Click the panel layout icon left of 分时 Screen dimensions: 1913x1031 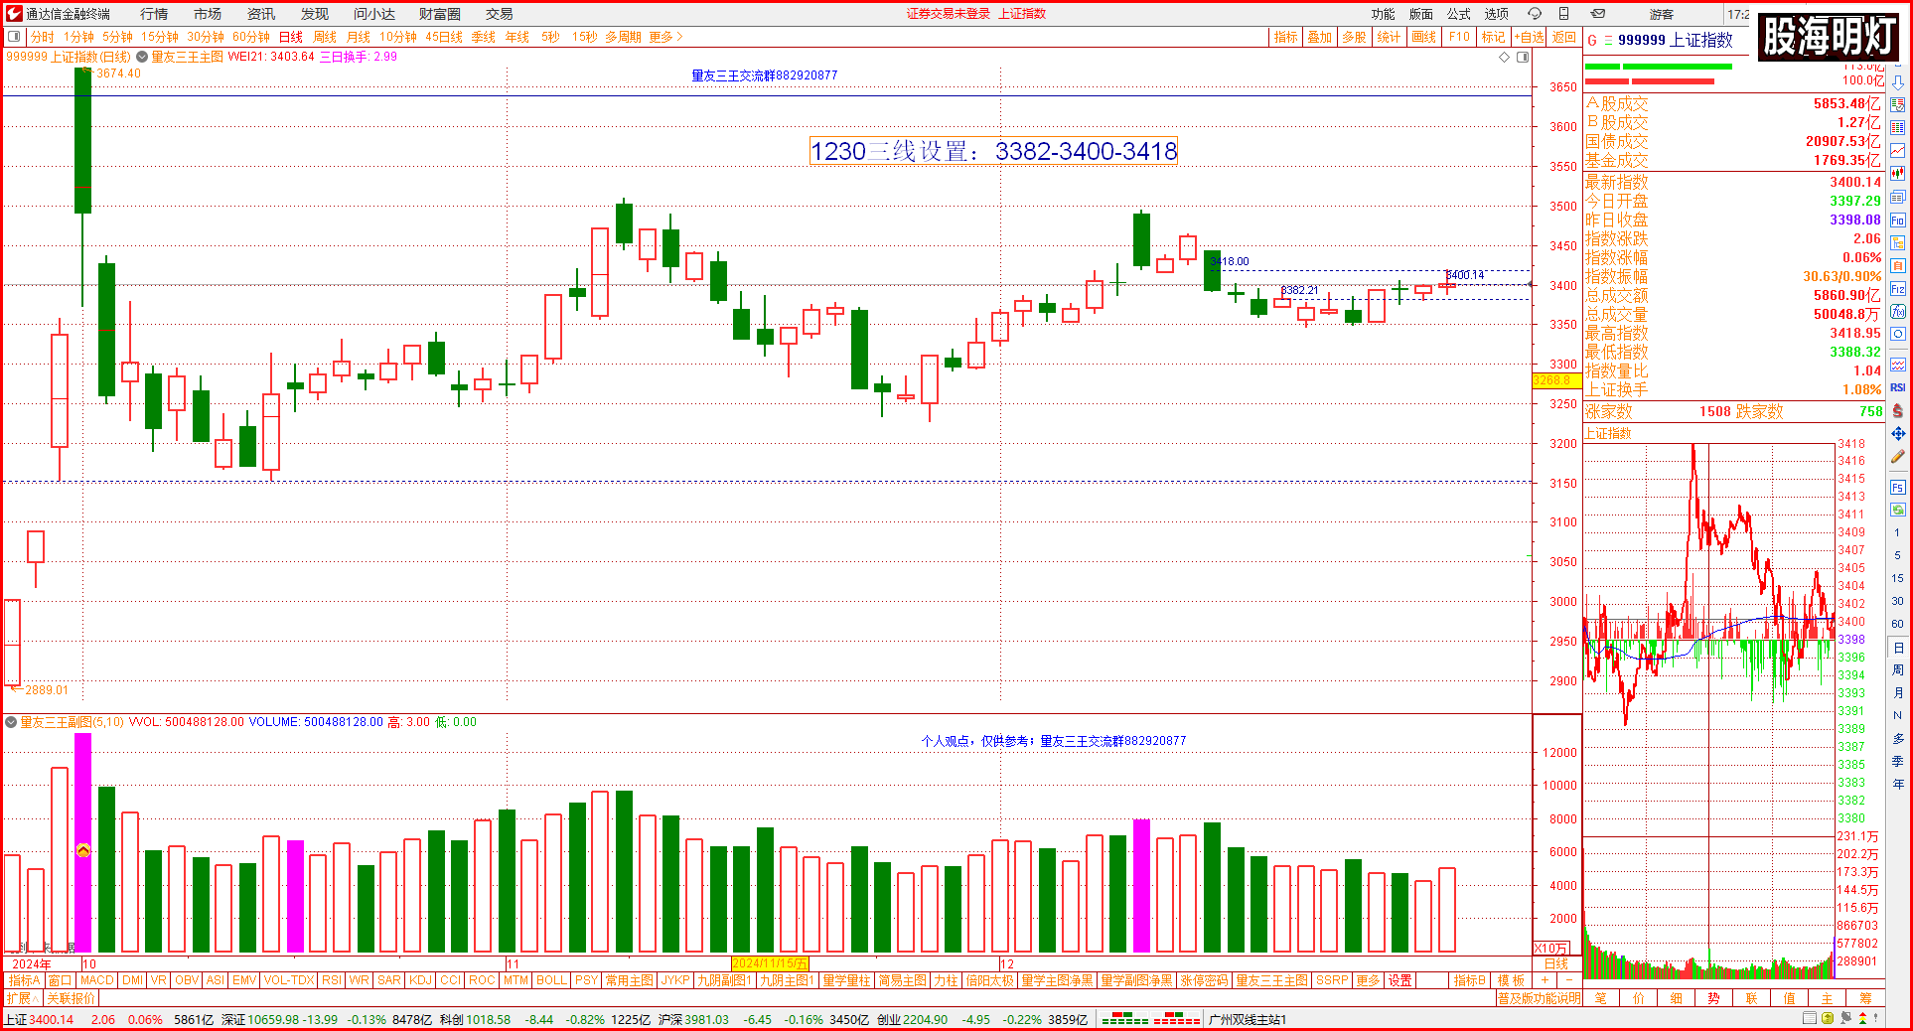pos(14,37)
